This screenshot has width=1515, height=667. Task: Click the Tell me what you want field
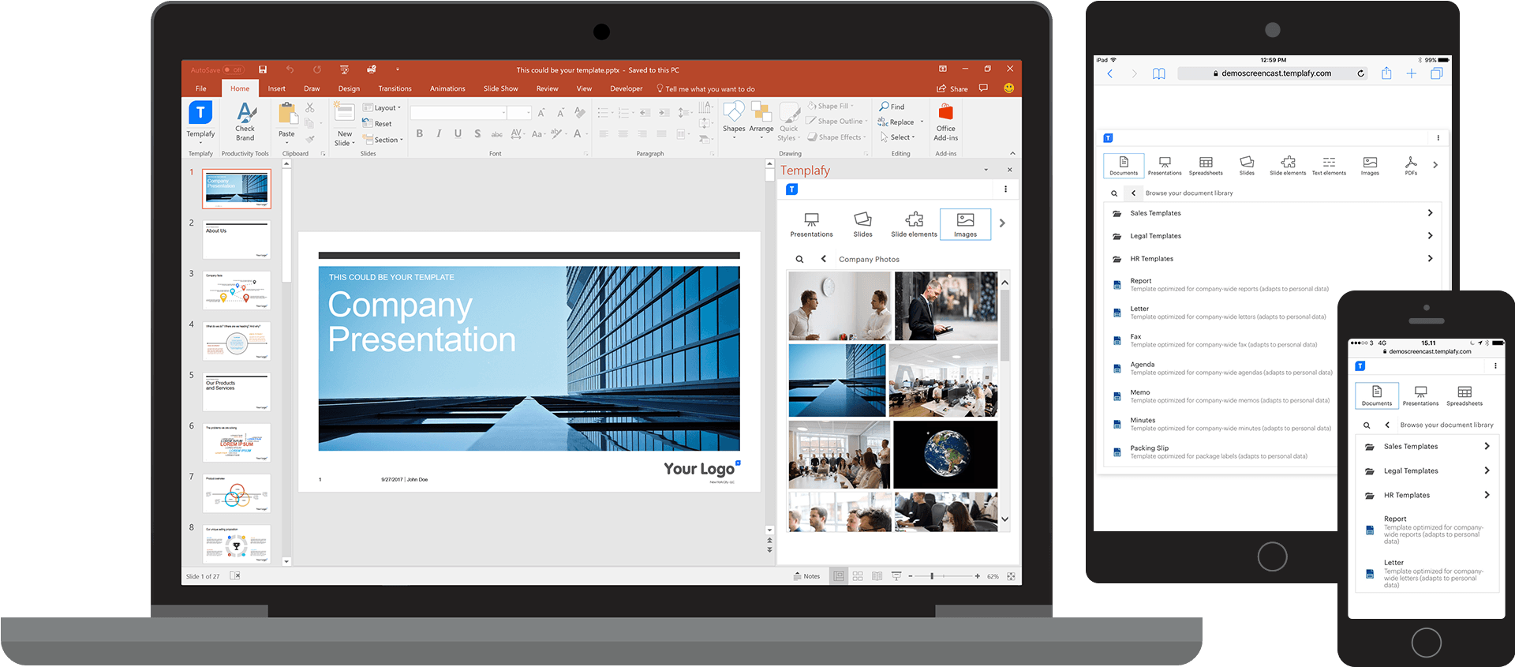point(705,88)
